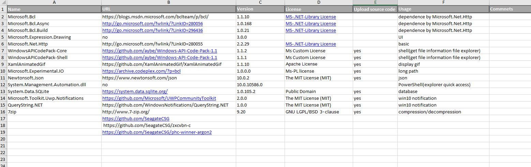Click the github.com/SeagateCSG link in row 17

pyautogui.click(x=136, y=118)
